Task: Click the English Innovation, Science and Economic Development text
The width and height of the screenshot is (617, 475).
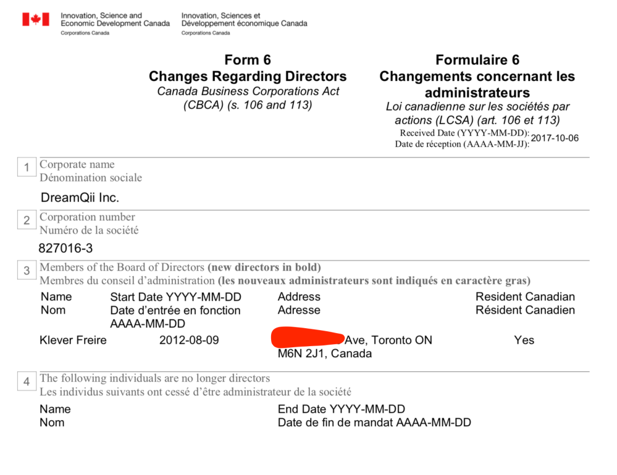Action: [x=115, y=19]
